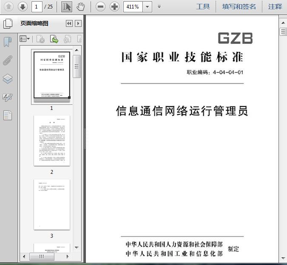
Task: Open the toolbar overflow options arrow
Action: 159,7
